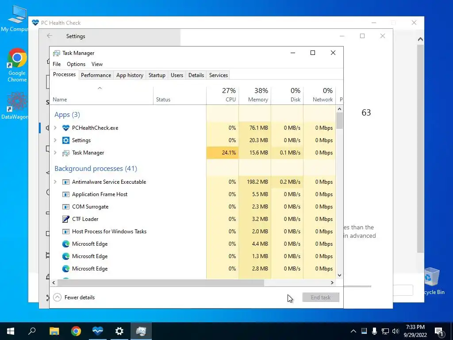Open the notification center icon
Screen dimensions: 453x340
pos(439,331)
